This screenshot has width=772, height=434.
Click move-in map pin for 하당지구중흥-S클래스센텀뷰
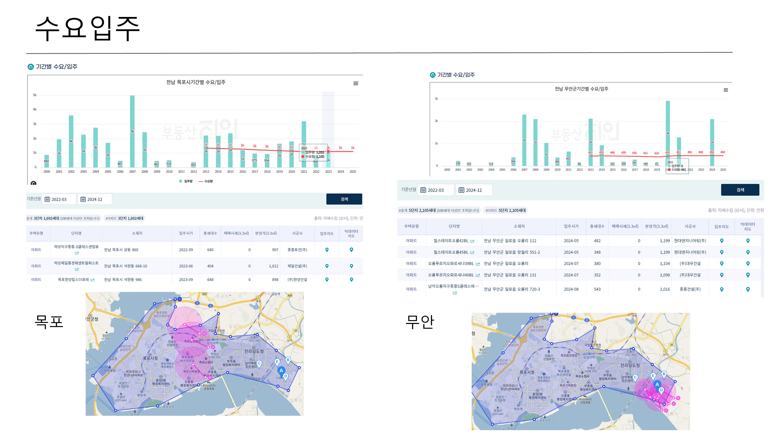point(327,250)
